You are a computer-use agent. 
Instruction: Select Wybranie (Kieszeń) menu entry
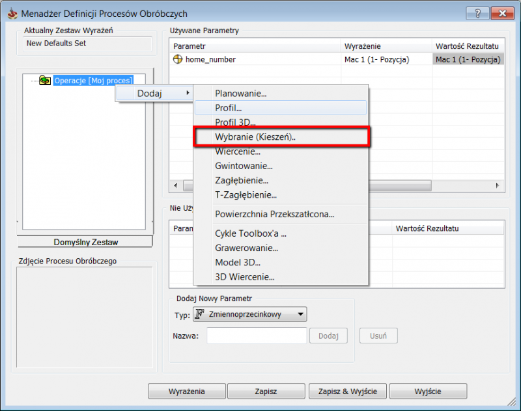point(255,137)
